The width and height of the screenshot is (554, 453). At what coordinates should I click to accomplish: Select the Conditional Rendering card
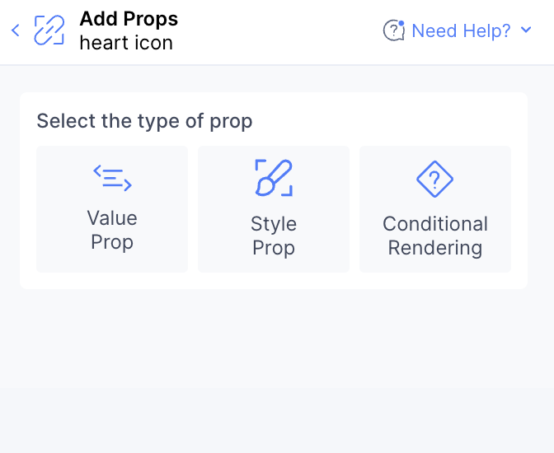point(435,209)
